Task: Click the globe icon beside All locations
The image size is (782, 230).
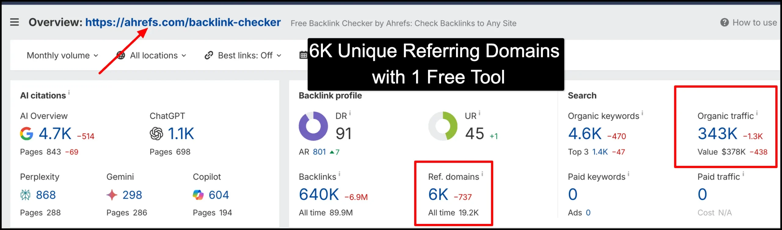Action: click(x=121, y=55)
